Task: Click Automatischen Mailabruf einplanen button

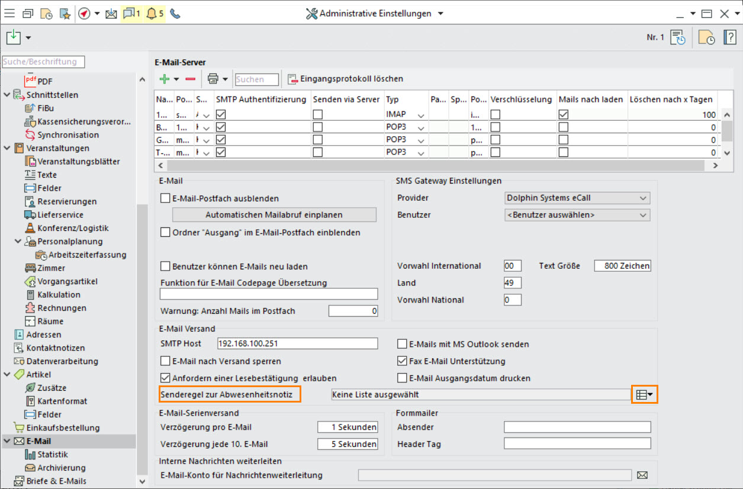Action: [x=274, y=215]
